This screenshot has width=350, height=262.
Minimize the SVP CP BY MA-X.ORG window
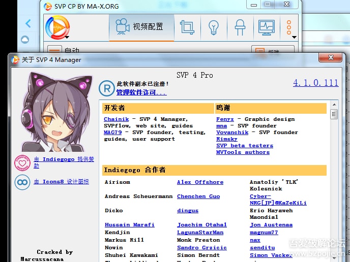click(x=254, y=5)
